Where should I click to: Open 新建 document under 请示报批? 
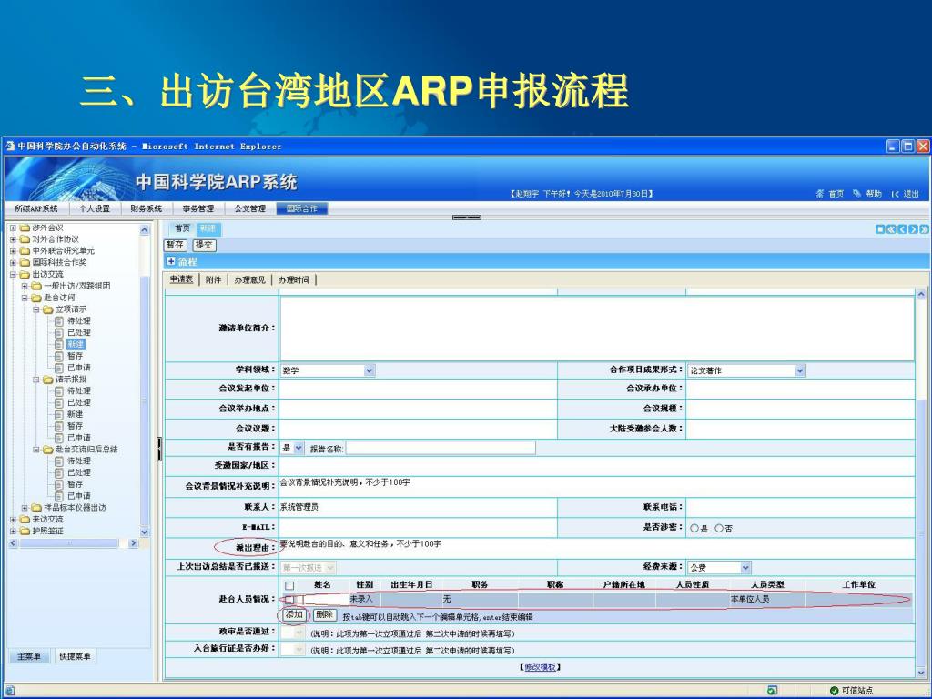pos(75,414)
